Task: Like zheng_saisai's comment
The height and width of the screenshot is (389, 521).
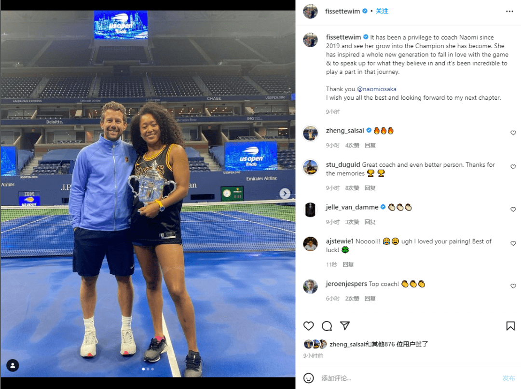Action: coord(513,133)
